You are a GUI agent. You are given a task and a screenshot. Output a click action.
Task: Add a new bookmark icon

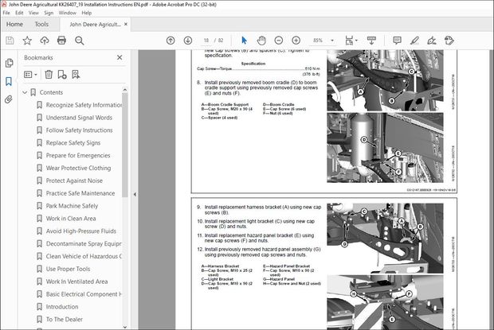pos(62,75)
